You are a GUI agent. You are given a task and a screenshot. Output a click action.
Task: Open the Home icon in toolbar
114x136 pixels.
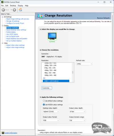21,10
